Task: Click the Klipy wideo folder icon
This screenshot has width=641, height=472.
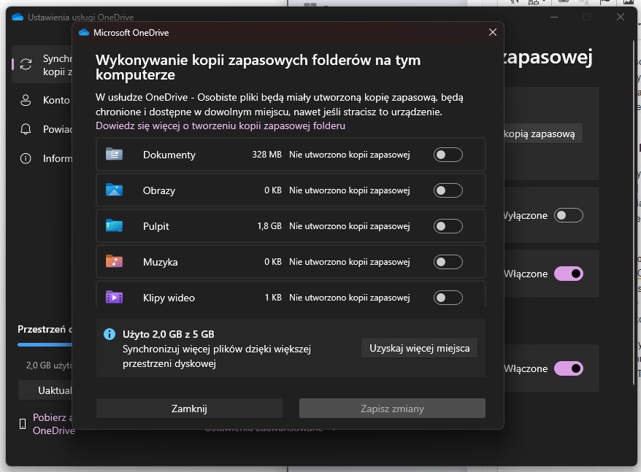Action: point(114,297)
